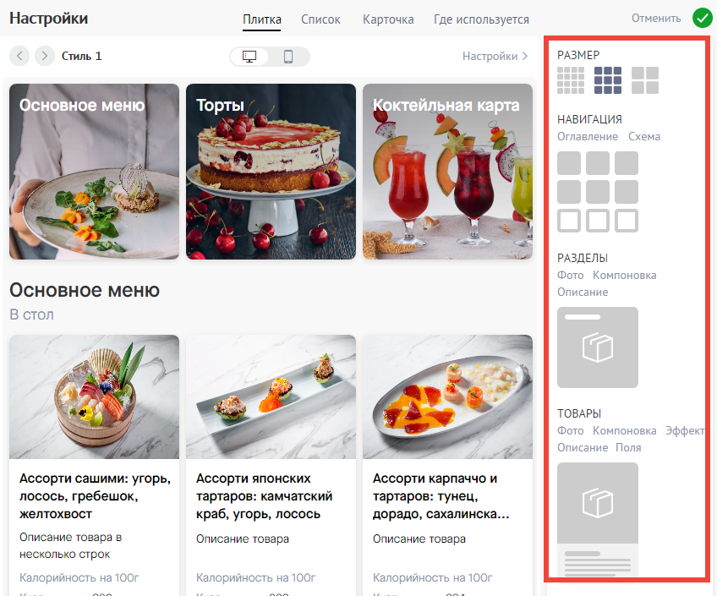Choose the top-middle filled navigation layout square
The height and width of the screenshot is (596, 717).
[598, 163]
